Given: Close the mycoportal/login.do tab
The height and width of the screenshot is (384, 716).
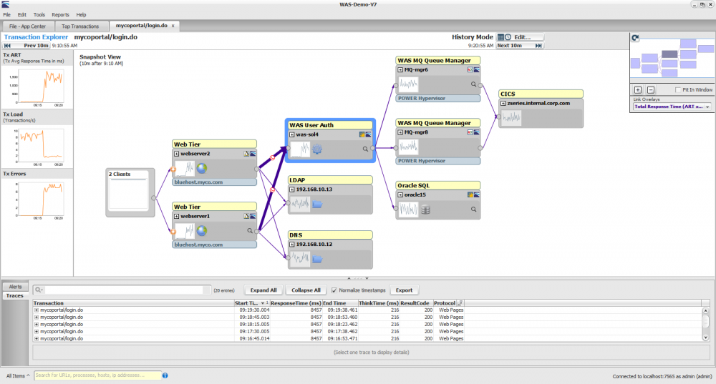Looking at the screenshot, I should pos(173,26).
